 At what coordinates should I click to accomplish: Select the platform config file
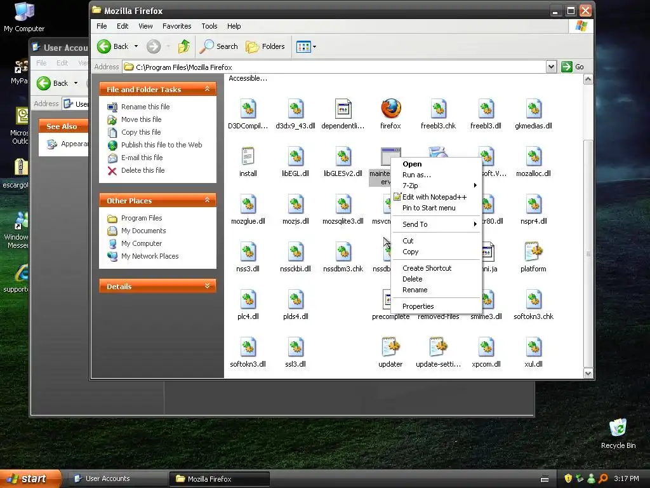pyautogui.click(x=533, y=257)
